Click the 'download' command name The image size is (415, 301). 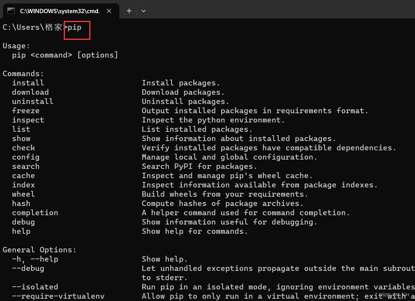30,92
